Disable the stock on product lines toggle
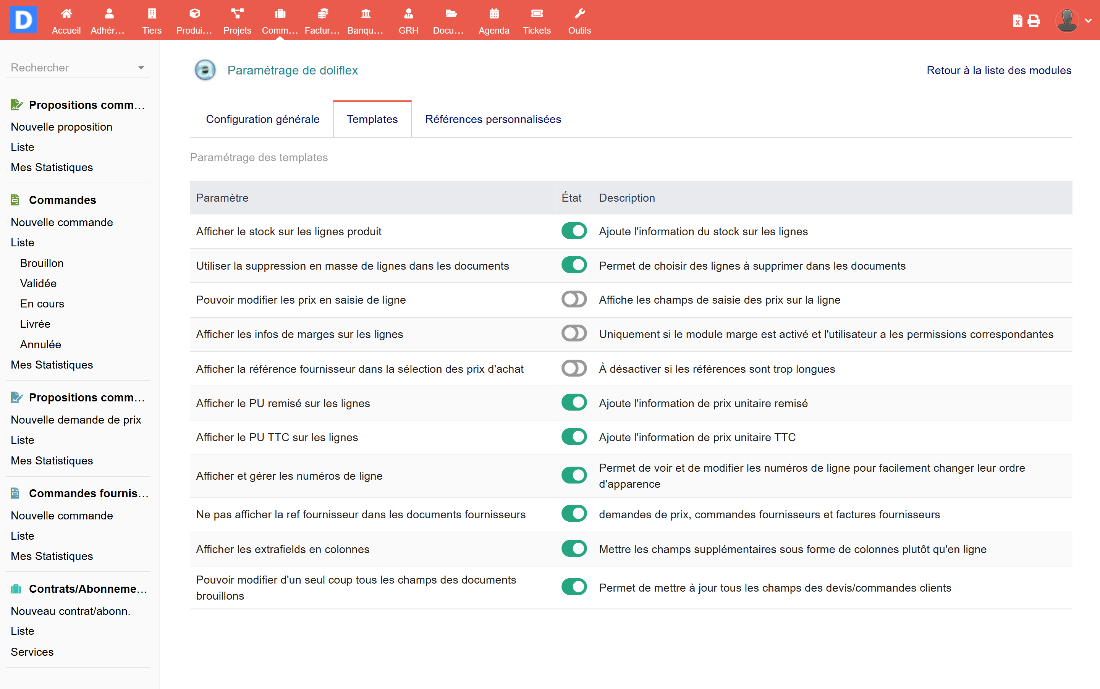 [x=574, y=231]
